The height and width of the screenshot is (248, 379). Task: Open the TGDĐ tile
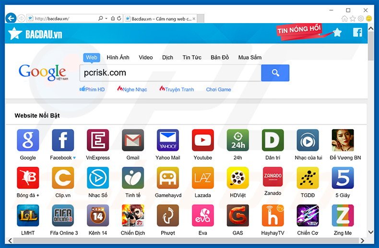point(308,178)
